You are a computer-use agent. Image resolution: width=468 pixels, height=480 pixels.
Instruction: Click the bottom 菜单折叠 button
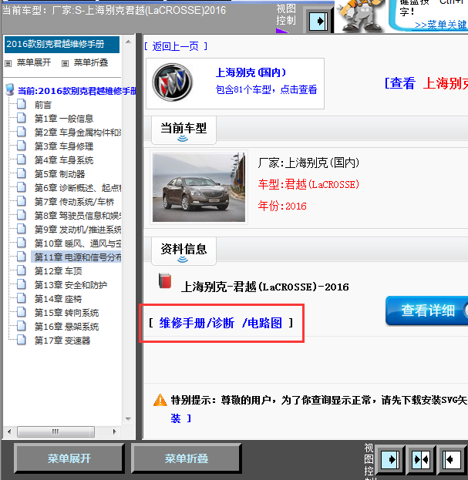click(x=187, y=458)
